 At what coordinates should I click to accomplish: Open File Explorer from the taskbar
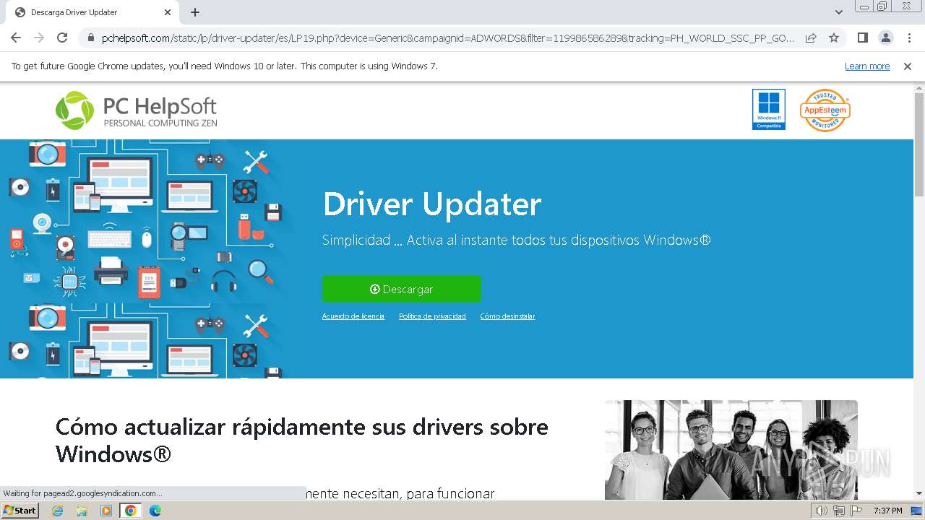tap(82, 511)
